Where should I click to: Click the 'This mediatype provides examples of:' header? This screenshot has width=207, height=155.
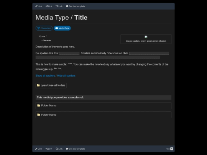[x=103, y=98]
